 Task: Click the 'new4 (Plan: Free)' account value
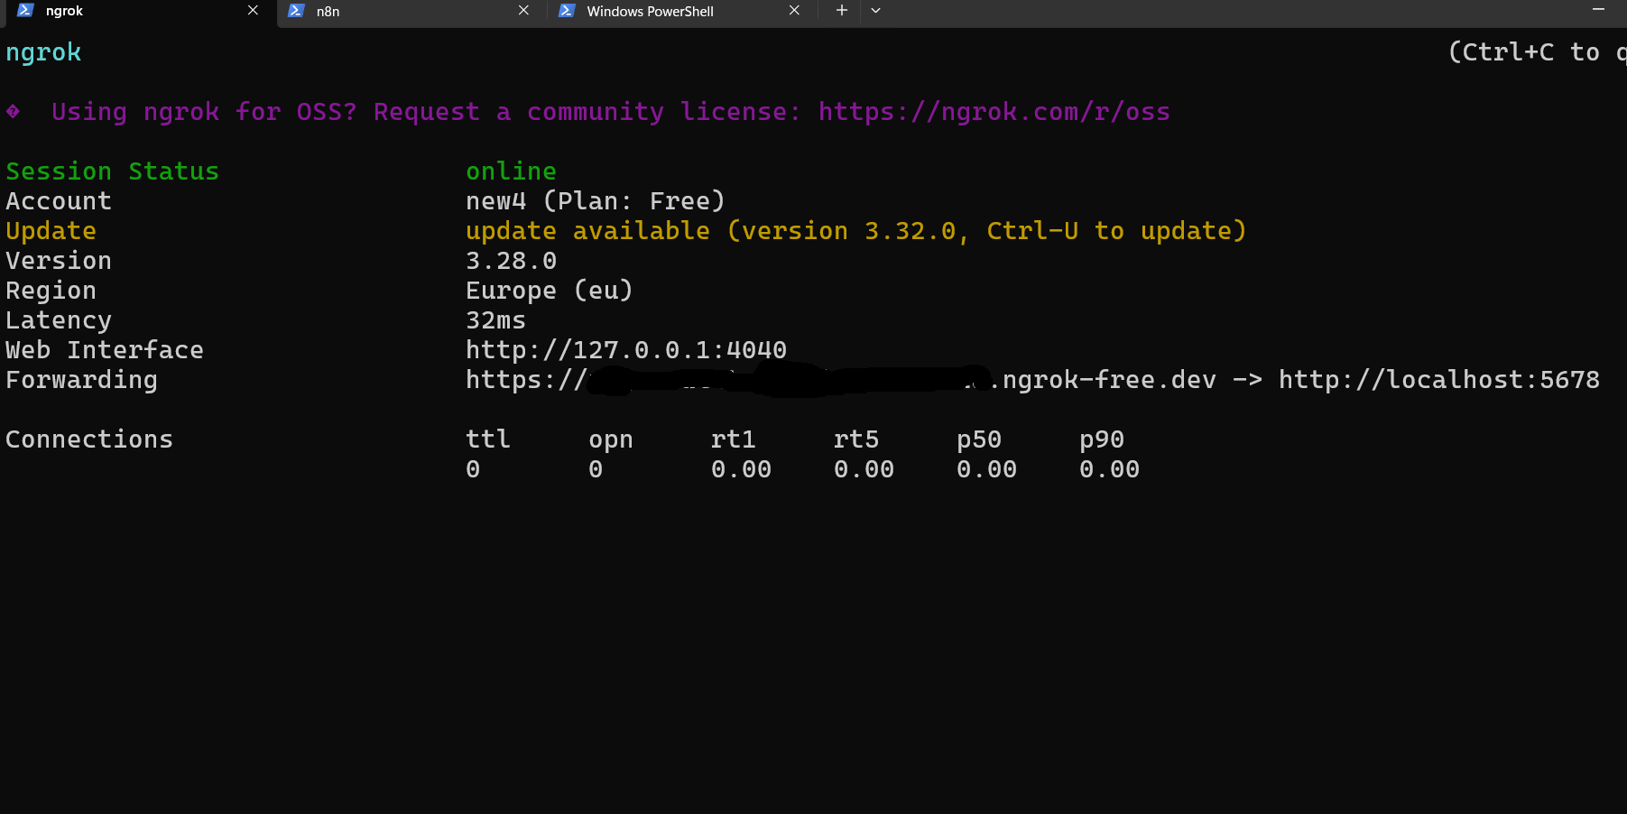tap(596, 201)
